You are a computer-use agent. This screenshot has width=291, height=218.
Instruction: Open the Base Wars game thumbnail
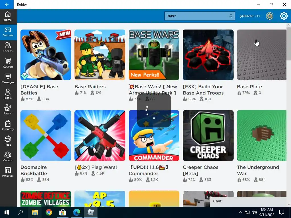point(154,55)
